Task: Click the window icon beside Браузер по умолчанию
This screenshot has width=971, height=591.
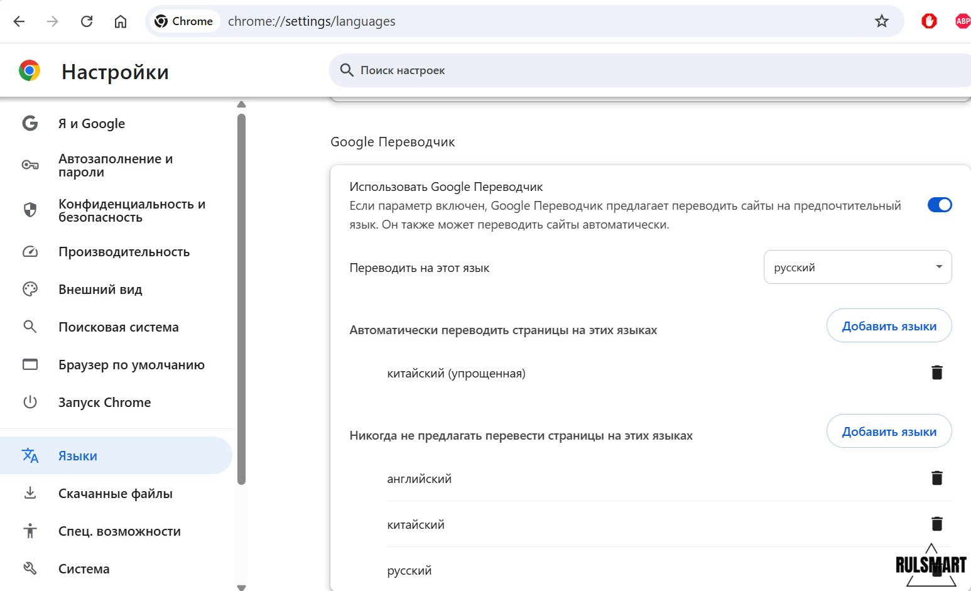Action: (30, 364)
